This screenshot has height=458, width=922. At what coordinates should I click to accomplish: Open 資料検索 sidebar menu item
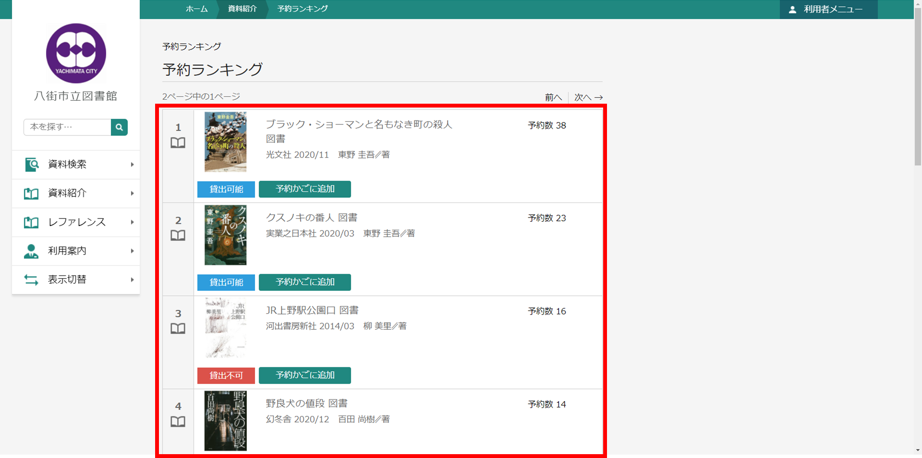(x=76, y=165)
